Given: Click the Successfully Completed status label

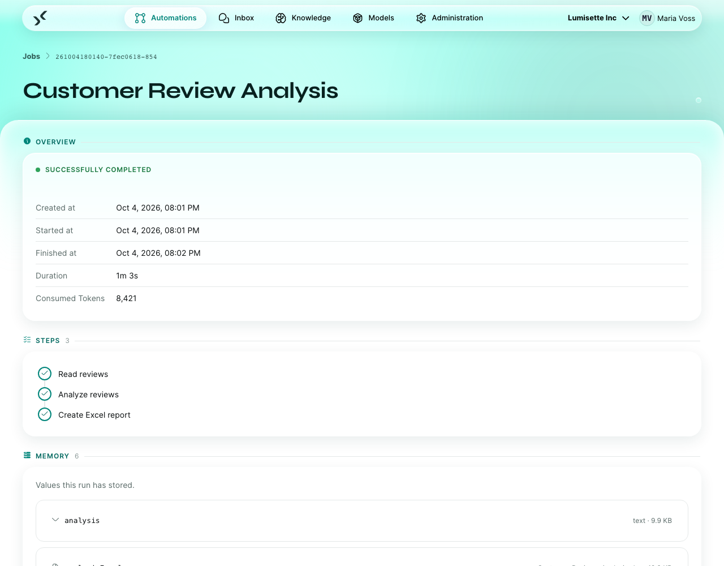Looking at the screenshot, I should pos(98,170).
